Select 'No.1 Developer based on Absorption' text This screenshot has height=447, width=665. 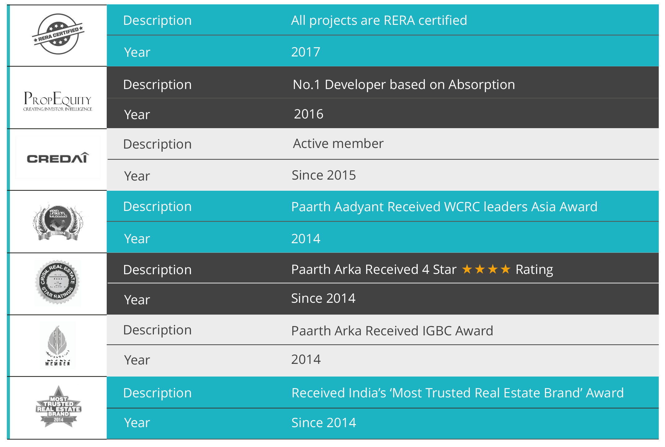pyautogui.click(x=404, y=84)
